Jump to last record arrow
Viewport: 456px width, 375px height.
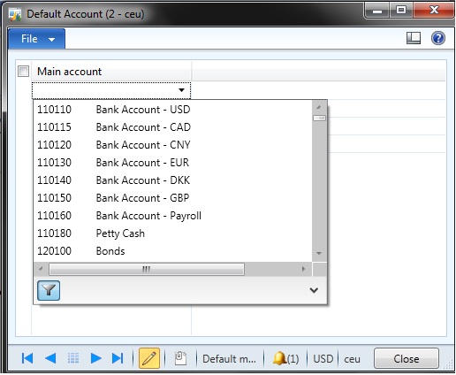pyautogui.click(x=118, y=358)
